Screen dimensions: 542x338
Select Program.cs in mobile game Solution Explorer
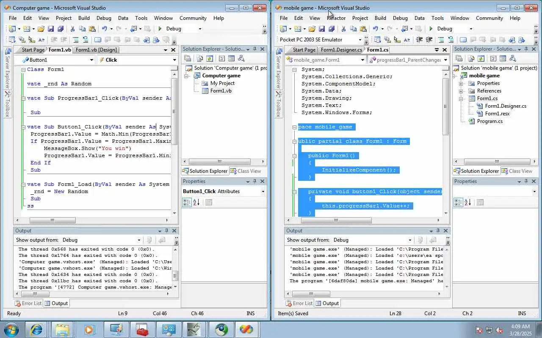[490, 121]
